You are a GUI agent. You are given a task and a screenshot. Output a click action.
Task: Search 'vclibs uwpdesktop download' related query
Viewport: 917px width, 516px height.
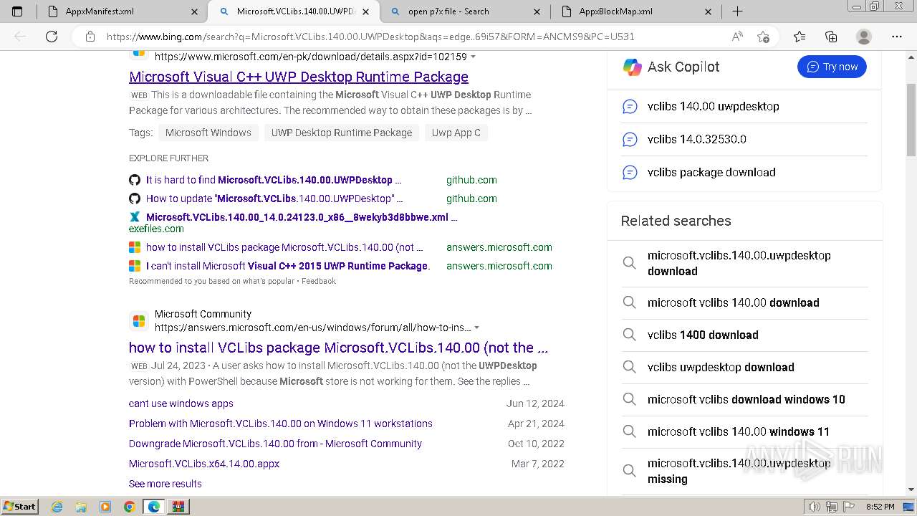[744, 367]
